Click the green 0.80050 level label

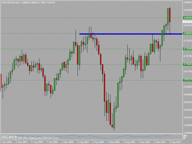click(188, 33)
